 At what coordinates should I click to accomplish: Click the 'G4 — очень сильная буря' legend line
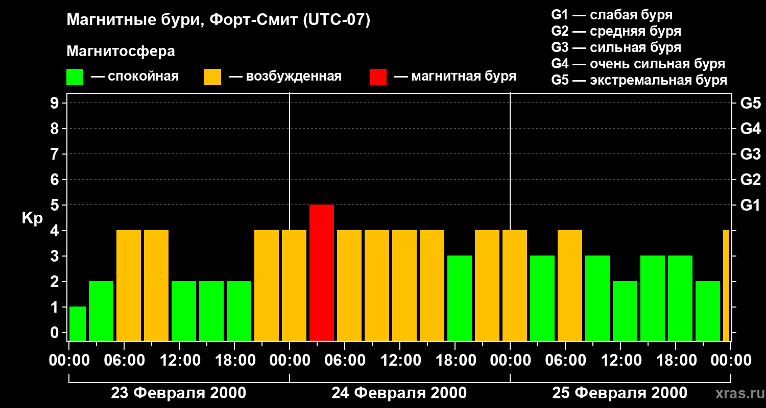638,64
